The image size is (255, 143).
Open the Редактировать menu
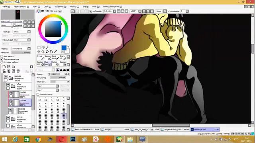coord(21,7)
